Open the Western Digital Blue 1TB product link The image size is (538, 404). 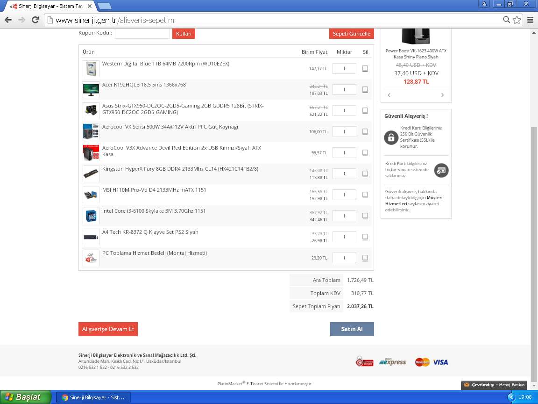[166, 64]
